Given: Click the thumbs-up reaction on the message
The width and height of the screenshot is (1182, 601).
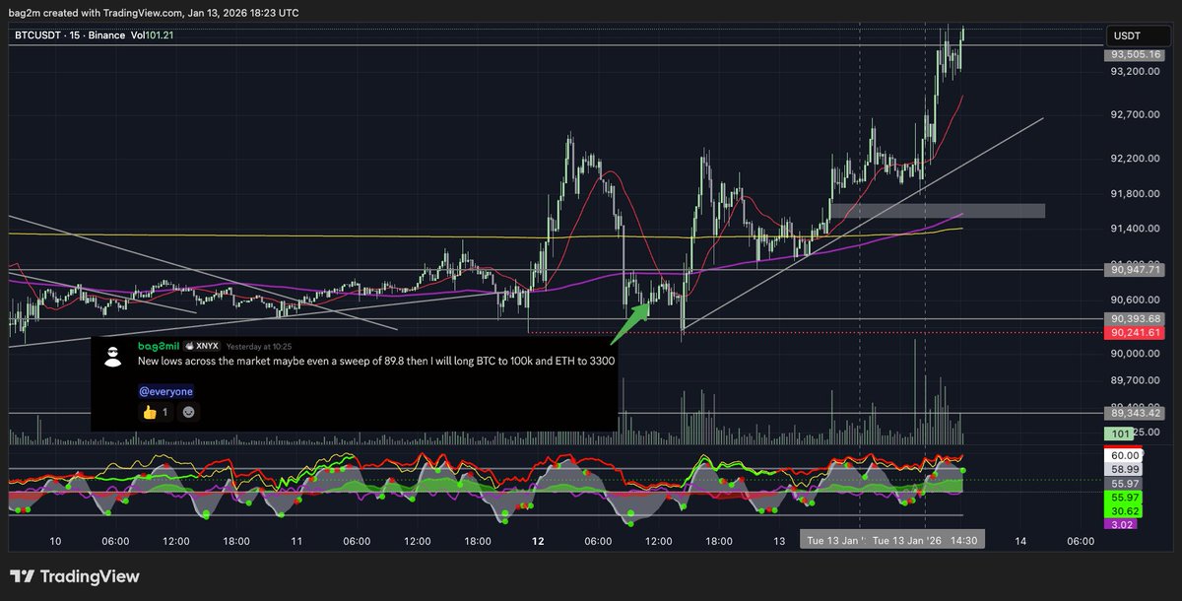Looking at the screenshot, I should pyautogui.click(x=155, y=413).
